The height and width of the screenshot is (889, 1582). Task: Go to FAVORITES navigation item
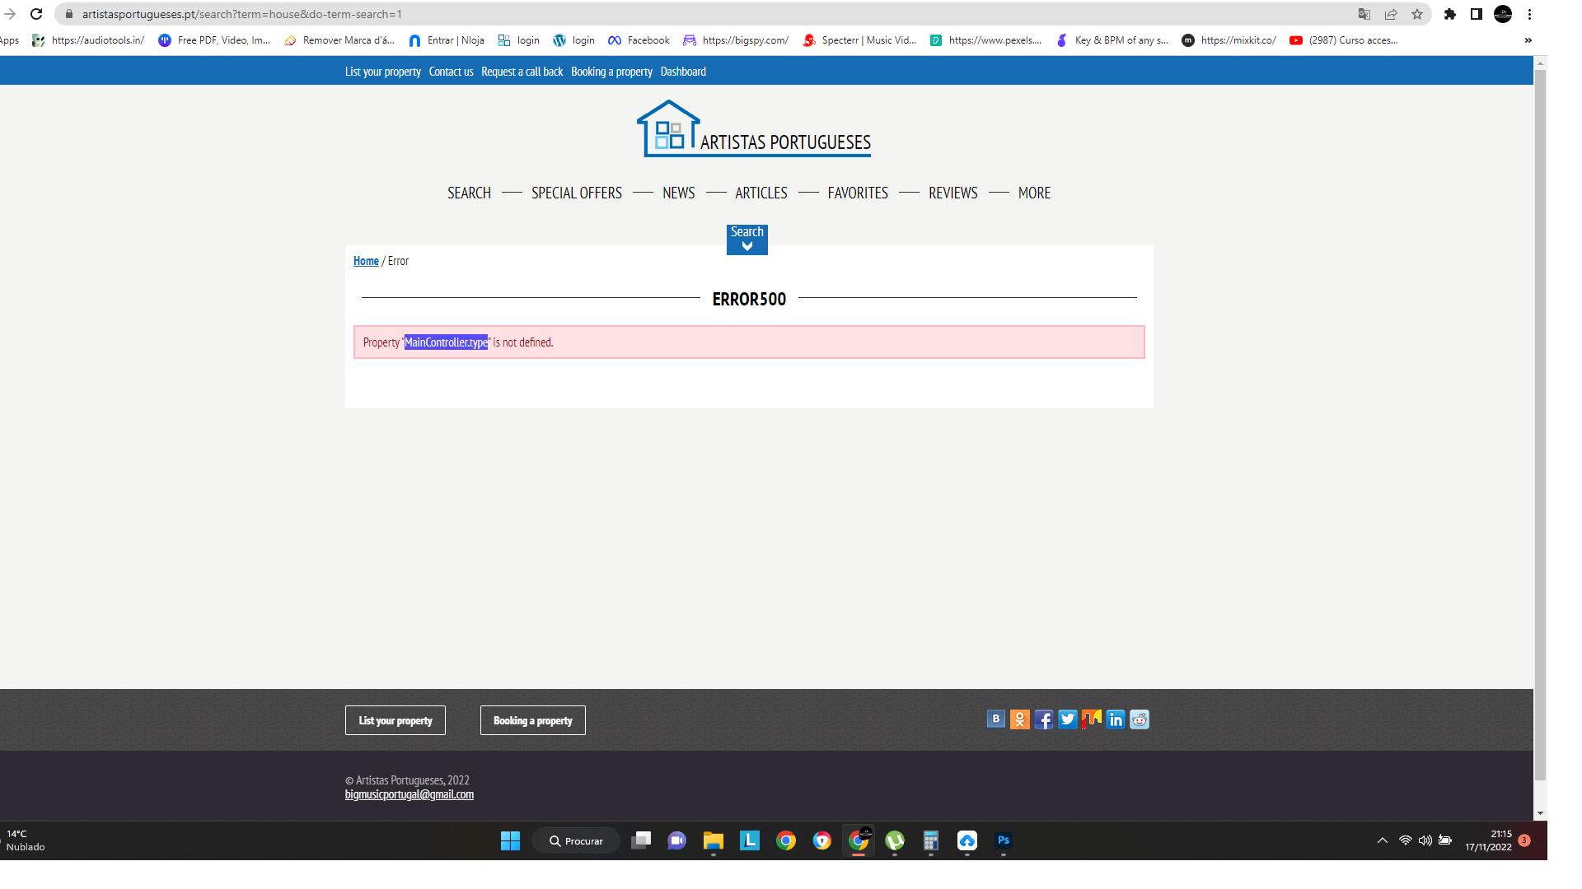[857, 193]
